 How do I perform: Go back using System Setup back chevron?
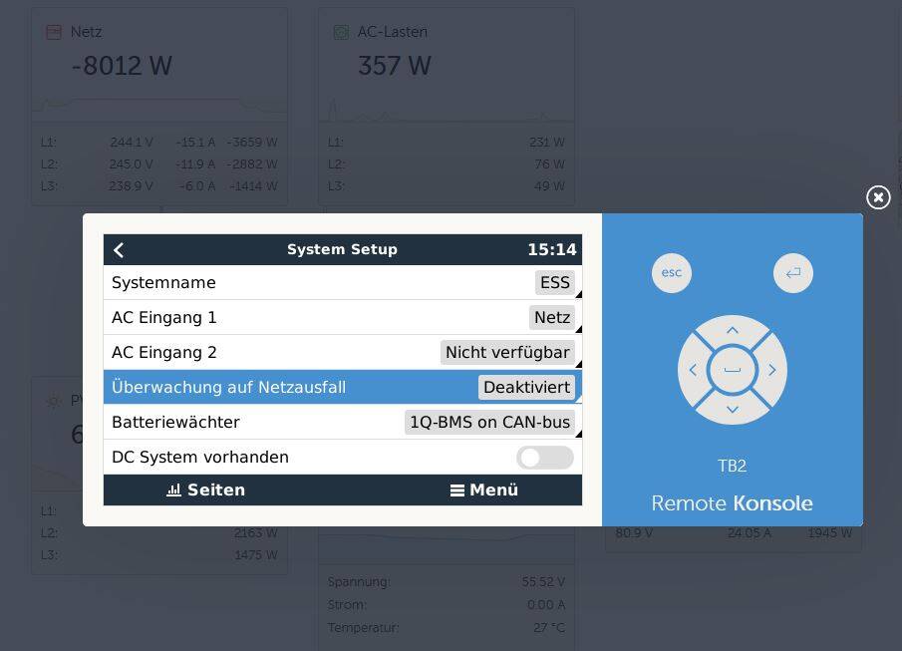[120, 250]
